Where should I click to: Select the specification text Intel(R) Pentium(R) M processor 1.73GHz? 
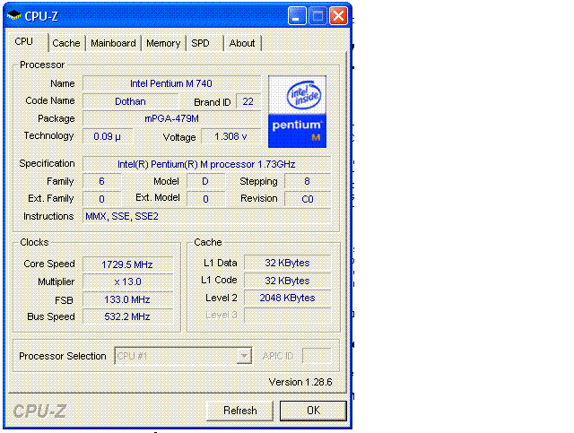206,164
